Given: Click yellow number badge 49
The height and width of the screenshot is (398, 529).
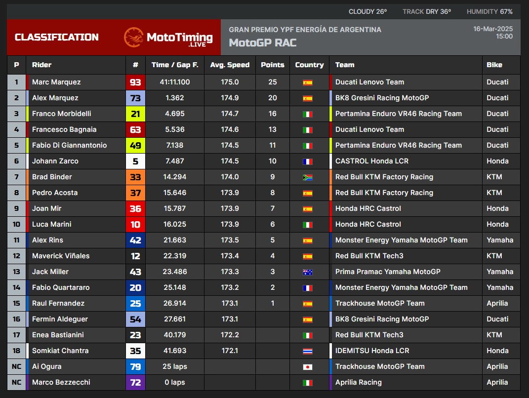Looking at the screenshot, I should 135,145.
